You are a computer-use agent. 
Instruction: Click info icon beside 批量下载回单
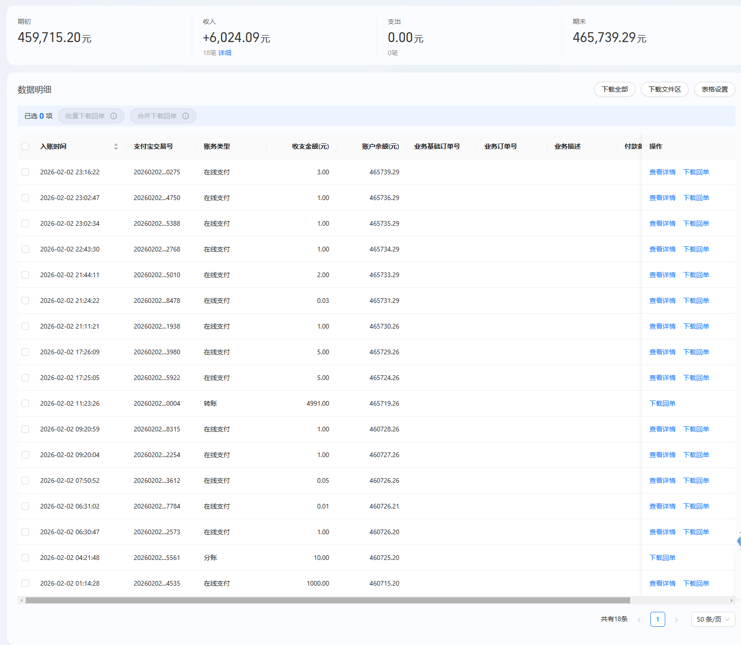coord(114,116)
